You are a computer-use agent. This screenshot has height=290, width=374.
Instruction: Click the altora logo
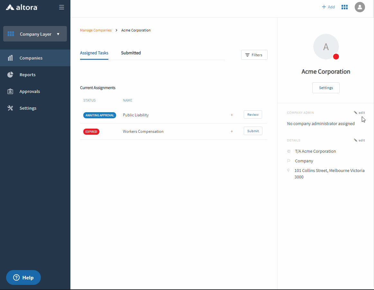click(x=22, y=7)
